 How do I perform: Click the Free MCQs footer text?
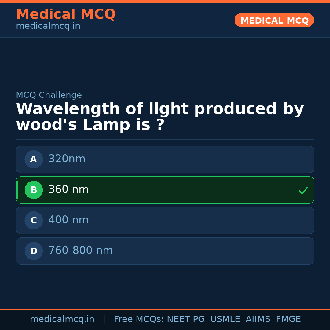139,319
